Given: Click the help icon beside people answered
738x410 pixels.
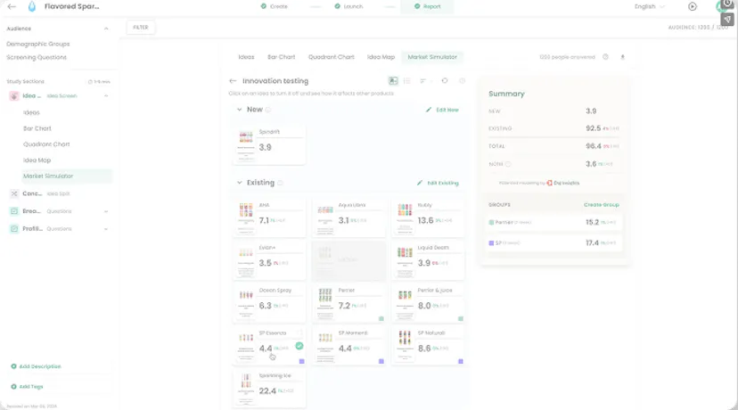Looking at the screenshot, I should coord(606,57).
